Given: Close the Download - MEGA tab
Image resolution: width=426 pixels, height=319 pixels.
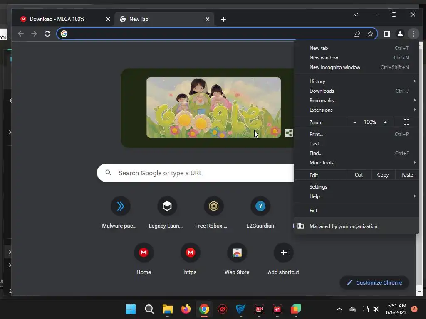Looking at the screenshot, I should tap(108, 19).
